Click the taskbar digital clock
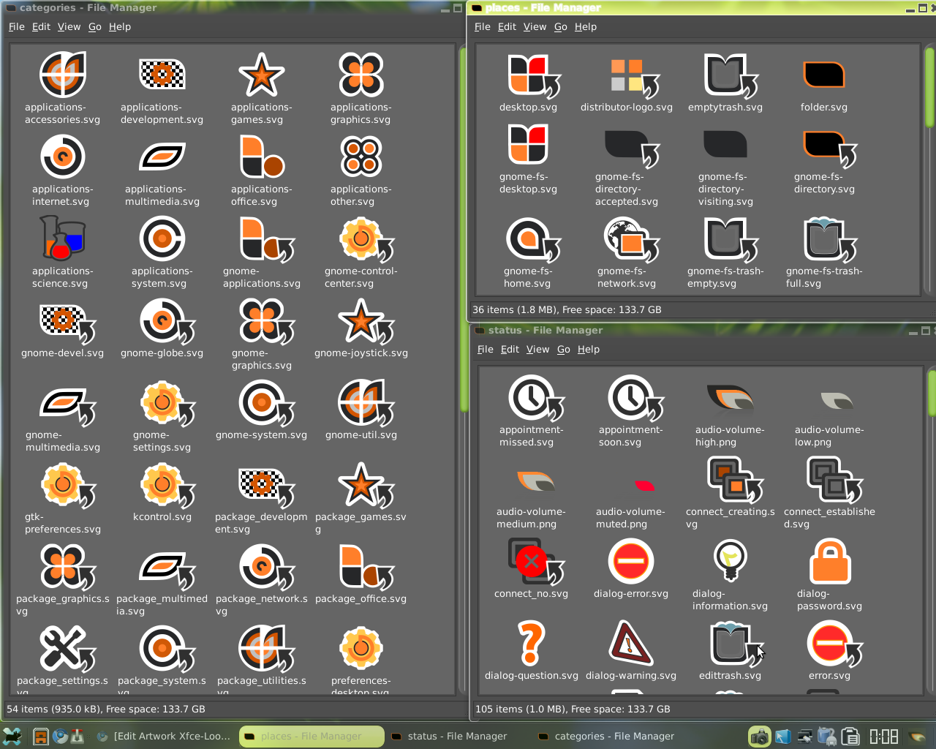The image size is (936, 749). tap(883, 737)
